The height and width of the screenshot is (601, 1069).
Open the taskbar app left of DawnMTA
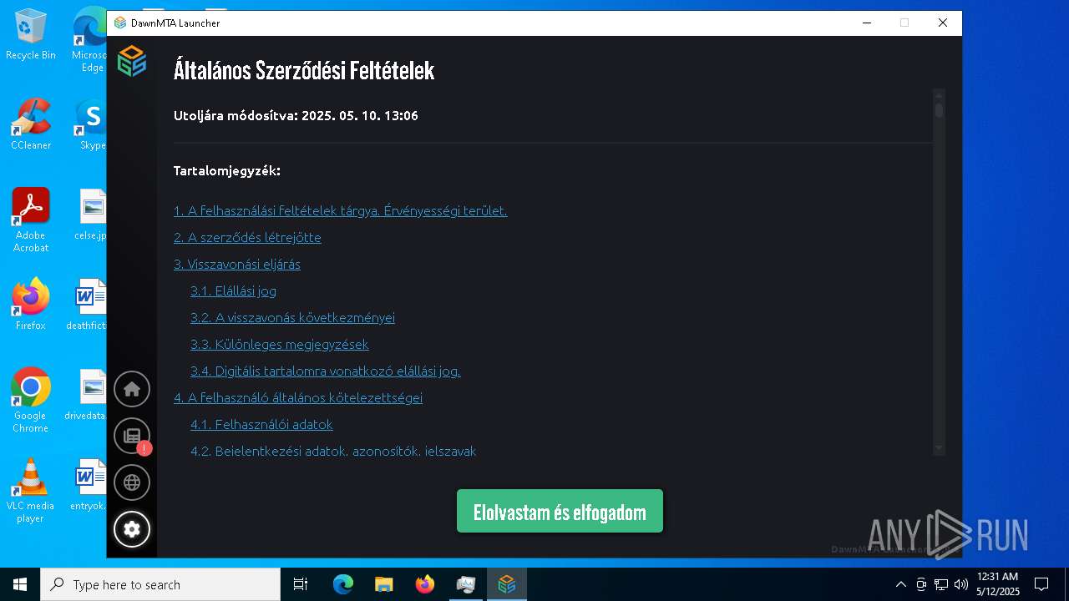click(465, 584)
